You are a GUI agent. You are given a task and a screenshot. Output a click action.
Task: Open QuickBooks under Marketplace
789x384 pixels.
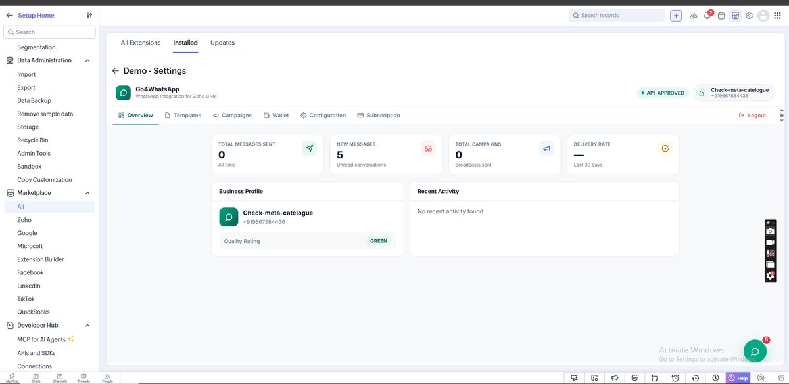pyautogui.click(x=34, y=312)
